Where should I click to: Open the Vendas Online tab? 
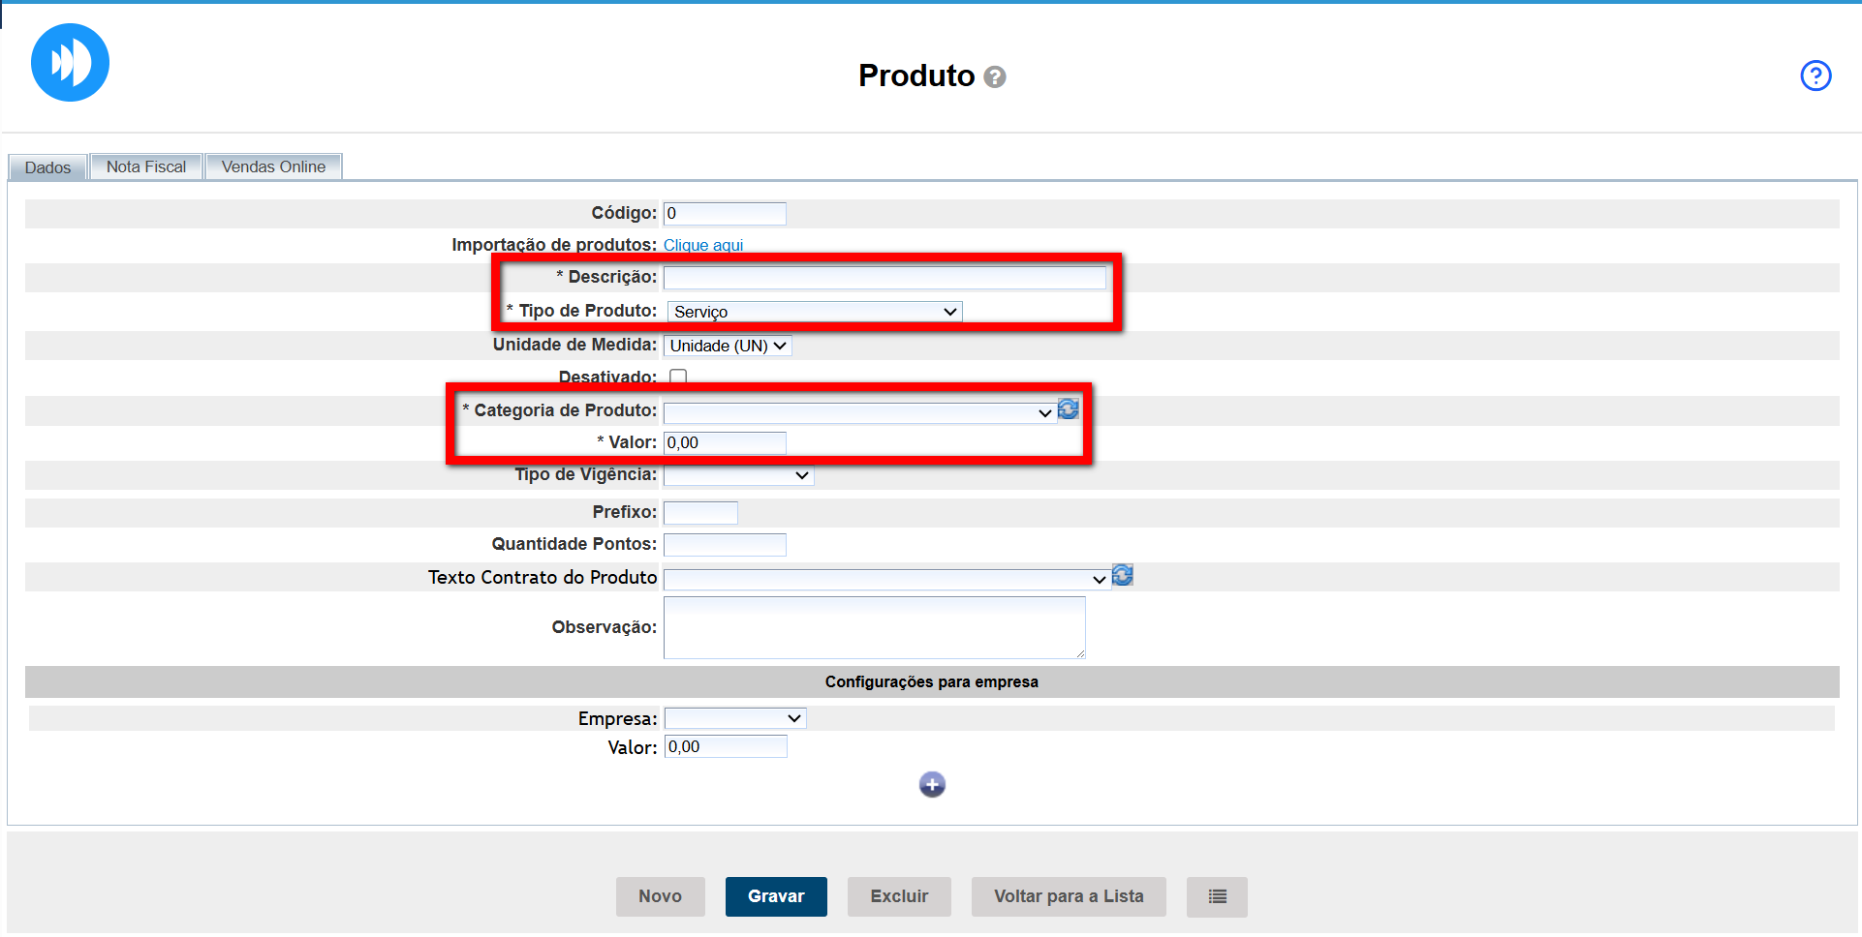click(x=273, y=166)
